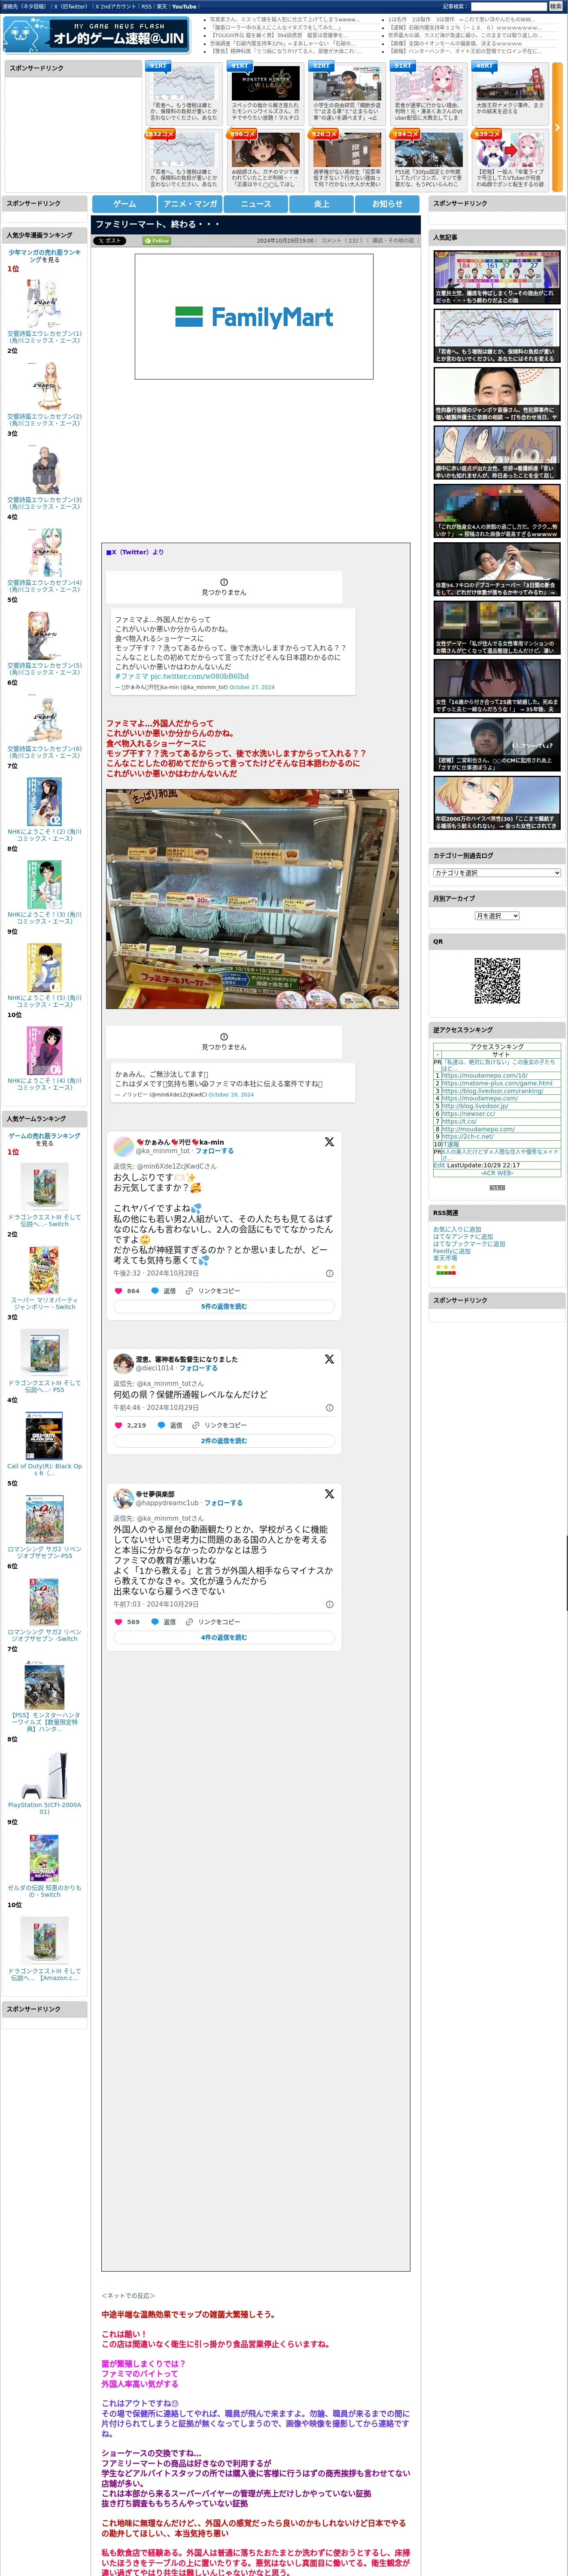Click info icon on ka-min's tweet
568x2576 pixels.
pyautogui.click(x=330, y=1273)
